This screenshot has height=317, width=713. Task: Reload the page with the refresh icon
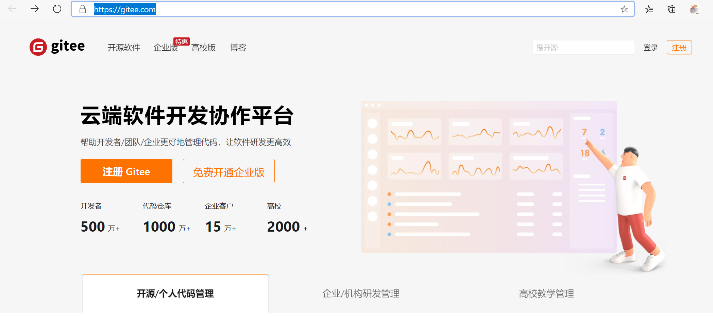[57, 9]
